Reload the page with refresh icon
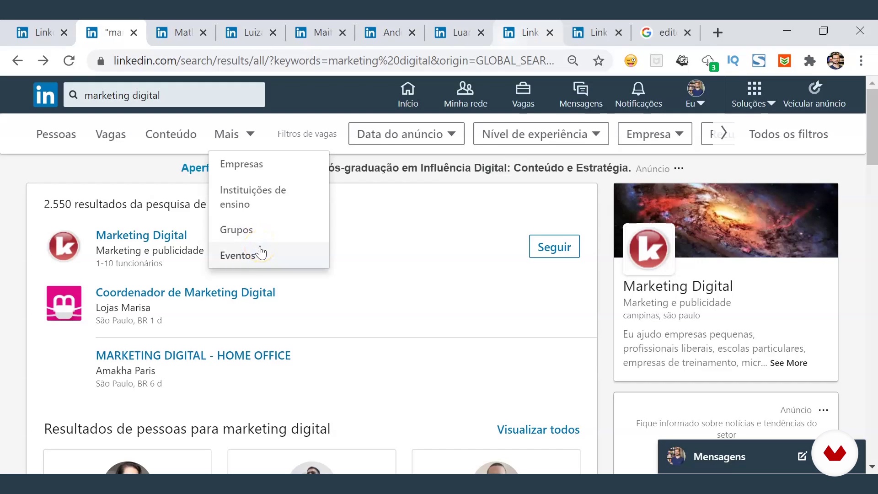Image resolution: width=878 pixels, height=494 pixels. point(69,60)
